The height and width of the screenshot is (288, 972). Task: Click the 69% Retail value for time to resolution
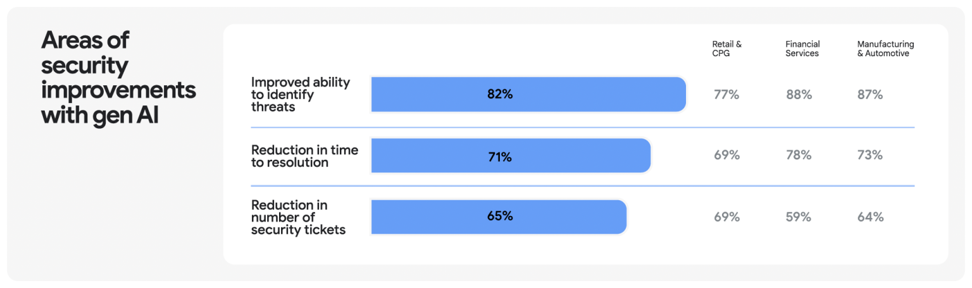[726, 155]
